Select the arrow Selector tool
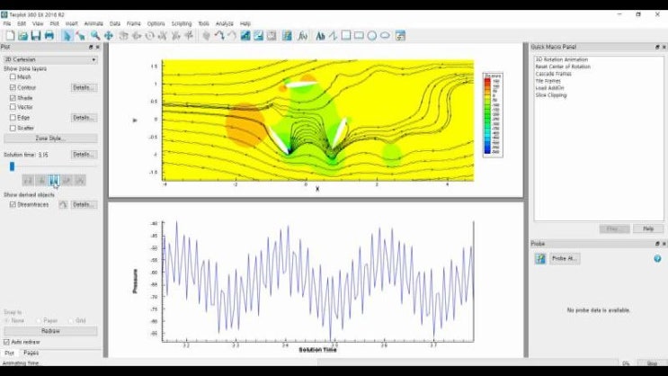The height and width of the screenshot is (376, 668). pyautogui.click(x=67, y=36)
